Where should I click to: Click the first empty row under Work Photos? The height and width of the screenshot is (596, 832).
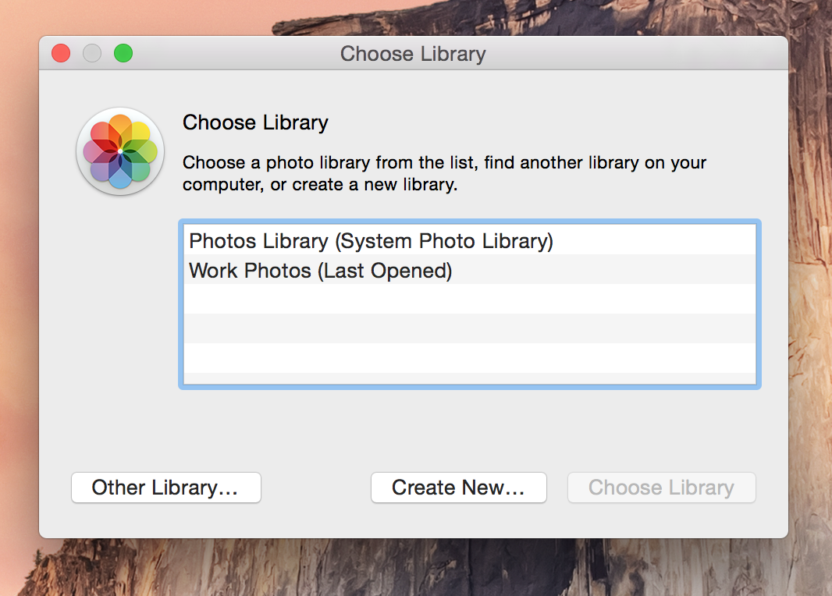click(470, 299)
